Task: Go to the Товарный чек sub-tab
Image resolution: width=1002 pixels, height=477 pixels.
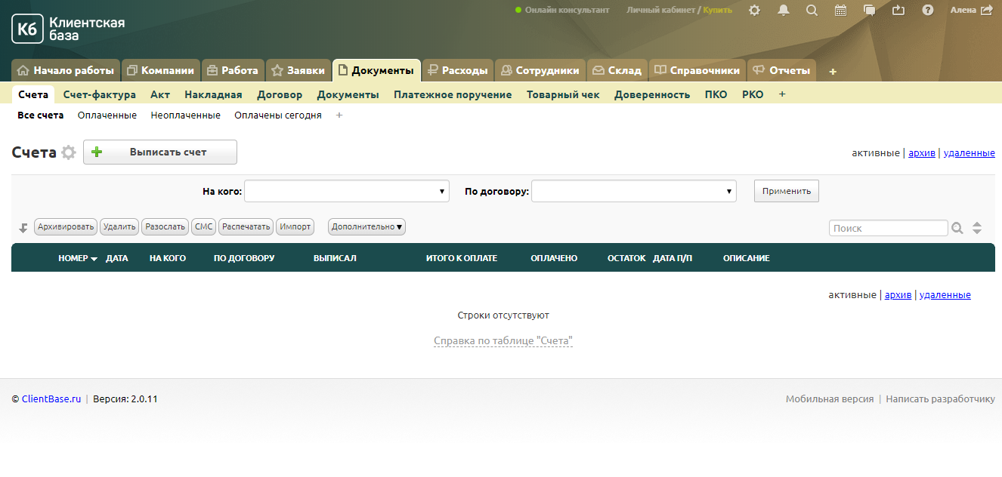Action: 563,94
